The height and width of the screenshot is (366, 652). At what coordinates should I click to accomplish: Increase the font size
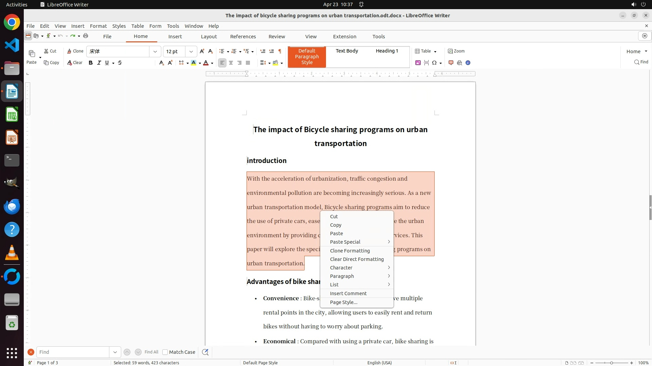tap(202, 51)
